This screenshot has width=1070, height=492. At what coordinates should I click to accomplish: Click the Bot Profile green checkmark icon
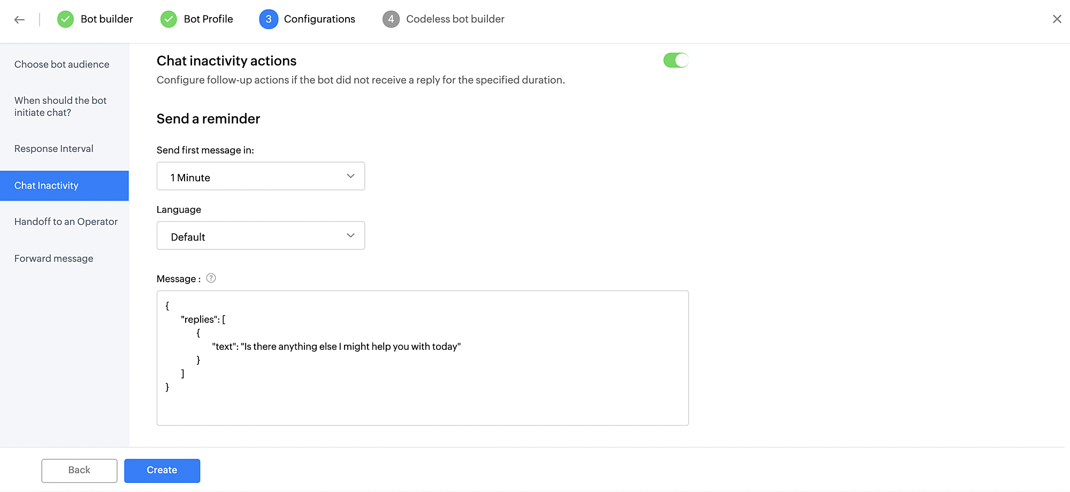[169, 19]
